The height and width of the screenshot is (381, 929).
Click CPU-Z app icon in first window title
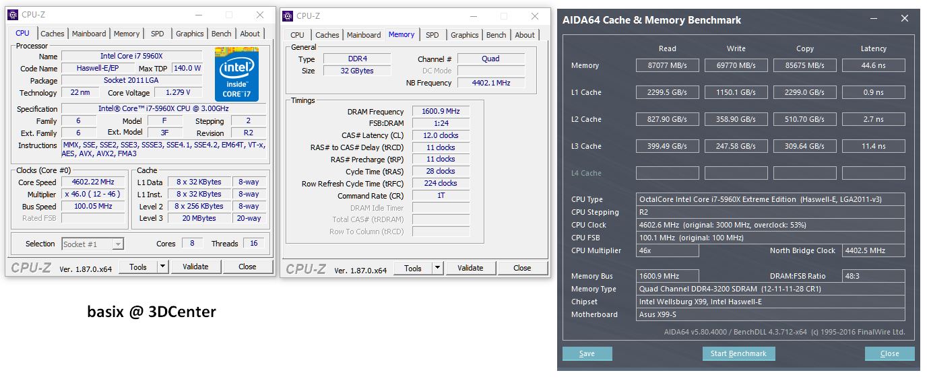click(13, 15)
